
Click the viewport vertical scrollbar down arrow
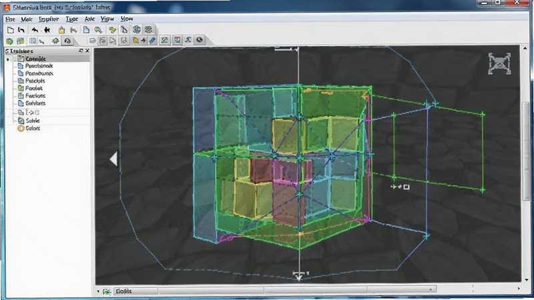tap(526, 280)
